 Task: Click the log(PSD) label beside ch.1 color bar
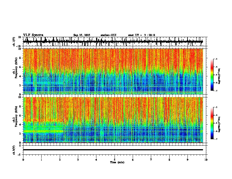click(x=219, y=76)
